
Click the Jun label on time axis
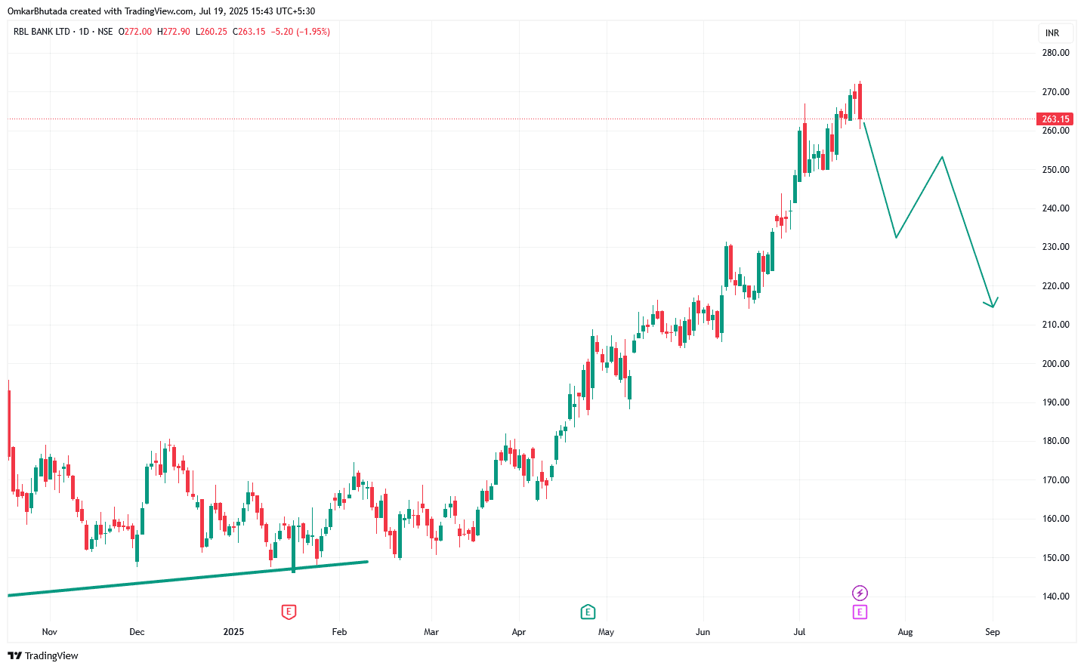(703, 632)
